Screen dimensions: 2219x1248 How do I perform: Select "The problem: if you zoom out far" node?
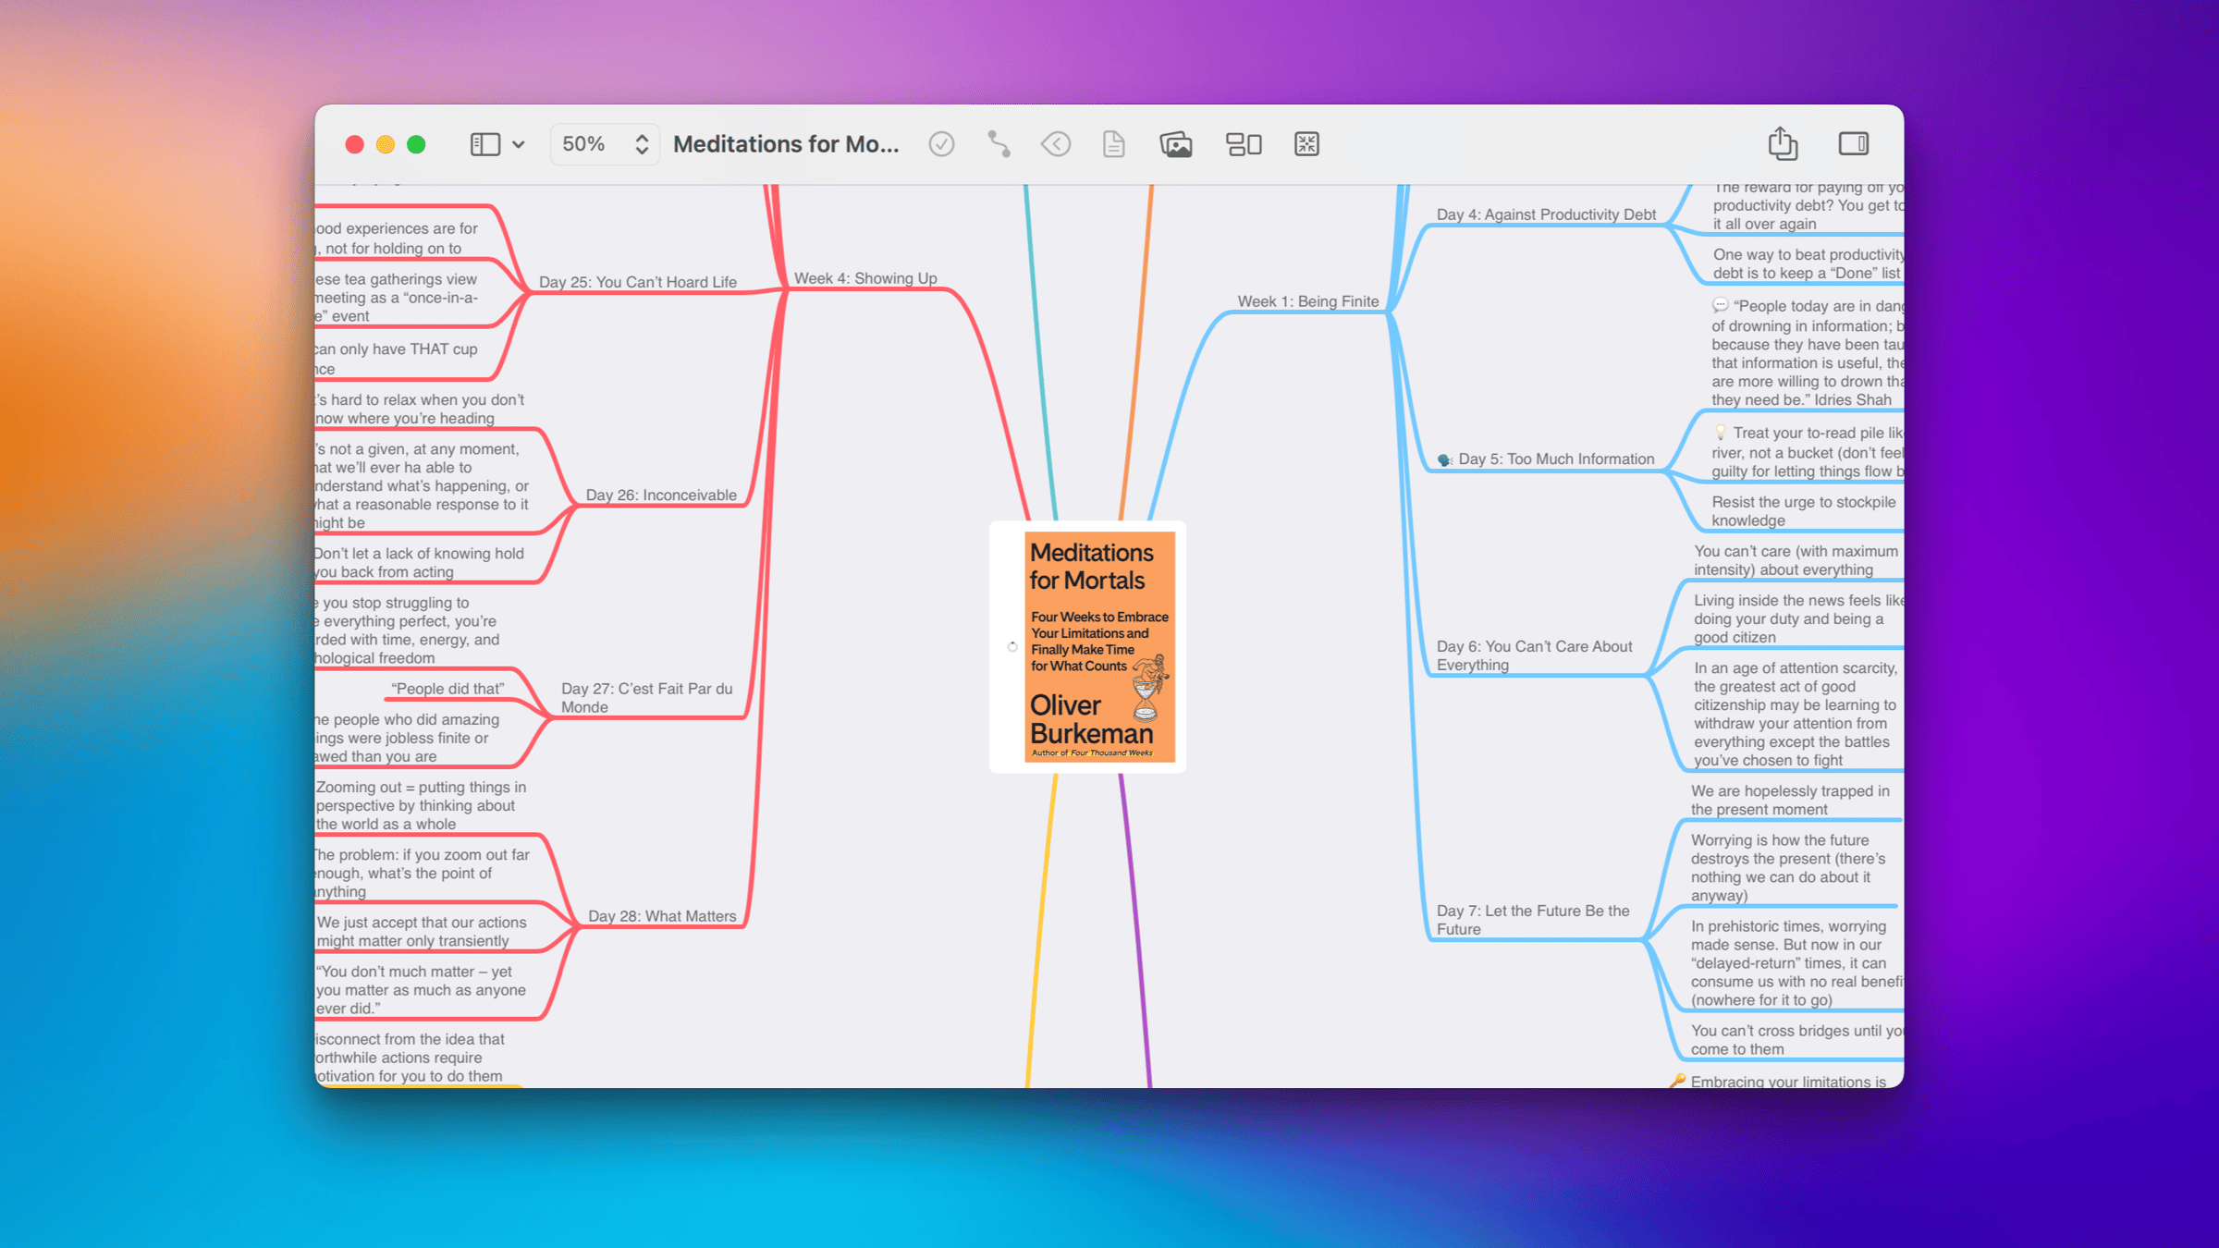click(423, 873)
